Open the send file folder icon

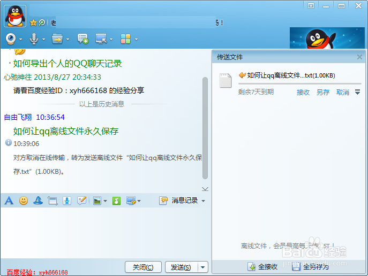click(x=57, y=39)
